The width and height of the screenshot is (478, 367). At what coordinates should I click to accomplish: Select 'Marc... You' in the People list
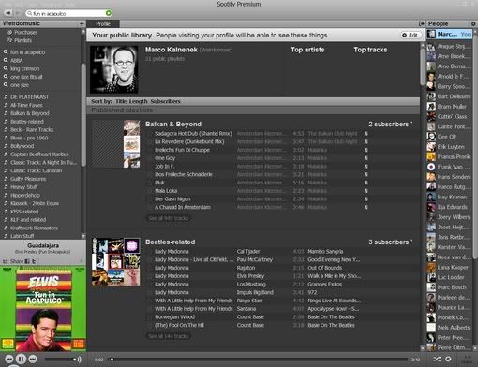click(x=449, y=34)
